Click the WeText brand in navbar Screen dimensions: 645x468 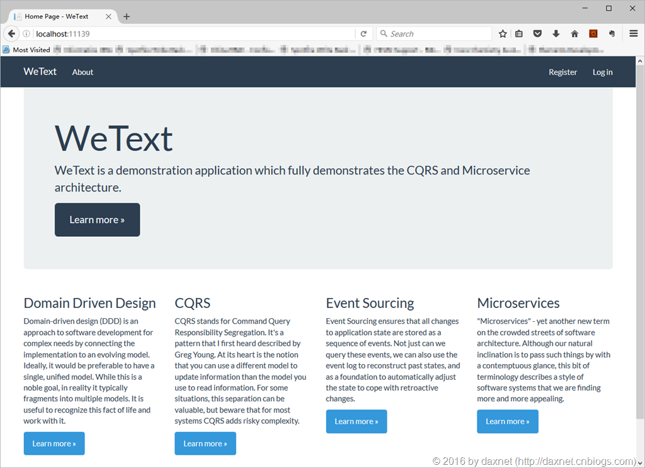(40, 72)
